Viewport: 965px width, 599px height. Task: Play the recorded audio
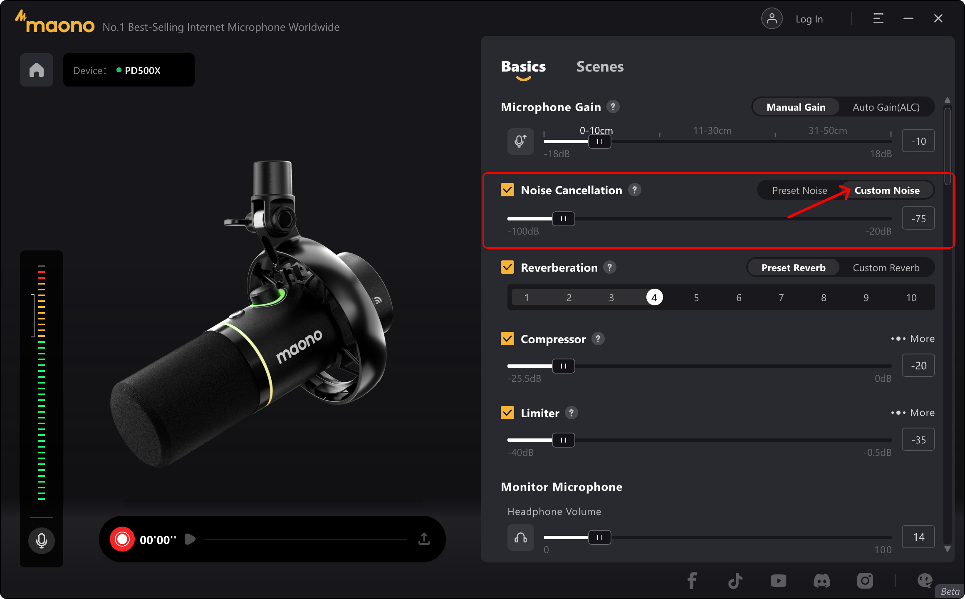click(190, 539)
